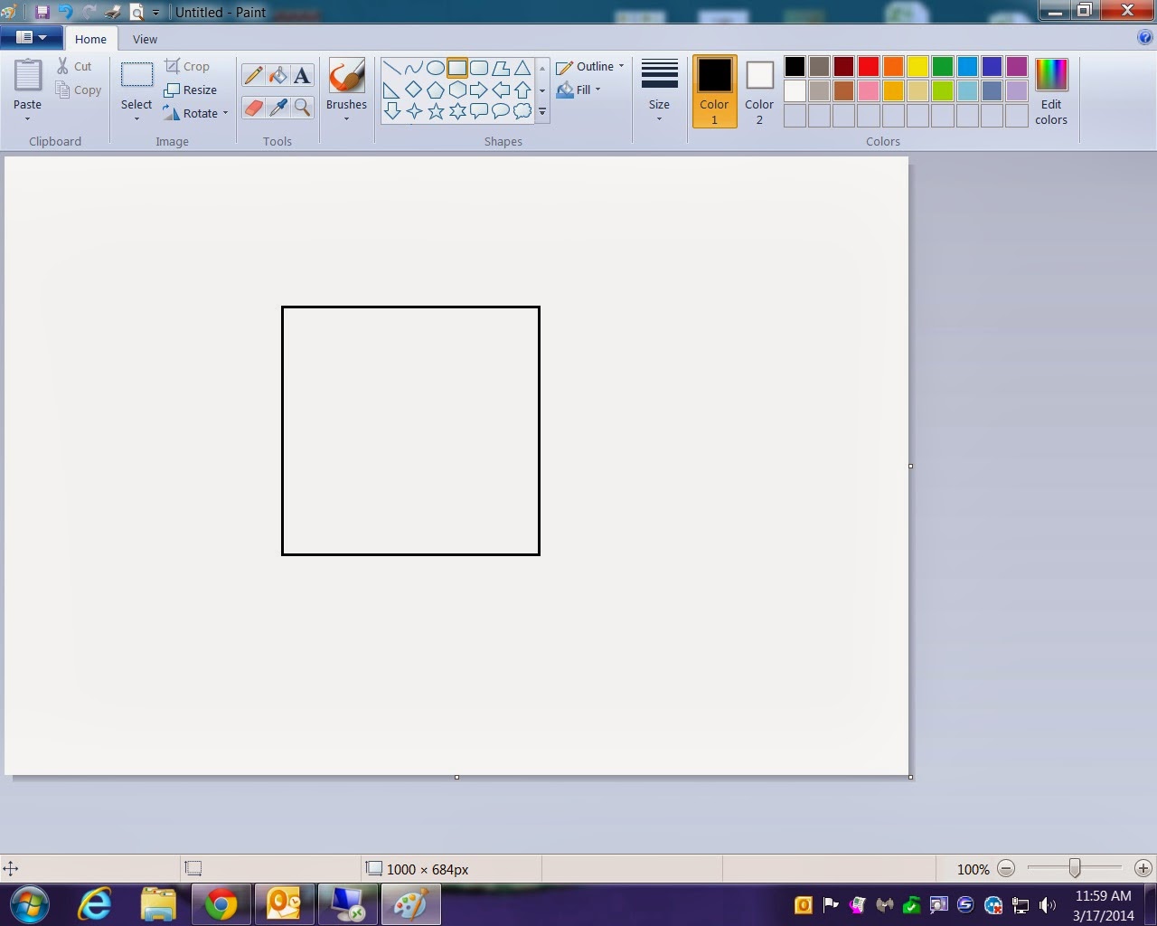This screenshot has height=926, width=1157.
Task: Switch to the View tab
Action: click(145, 39)
